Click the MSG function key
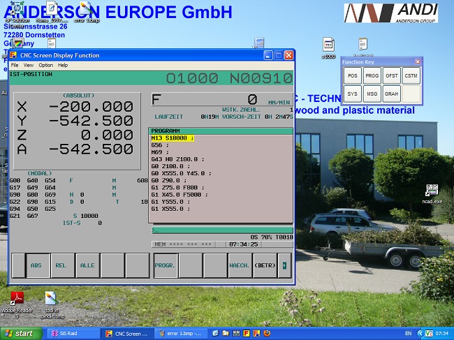 tap(372, 94)
